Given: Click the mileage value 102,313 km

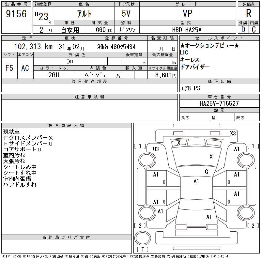Looking at the screenshot, I should tap(33, 47).
